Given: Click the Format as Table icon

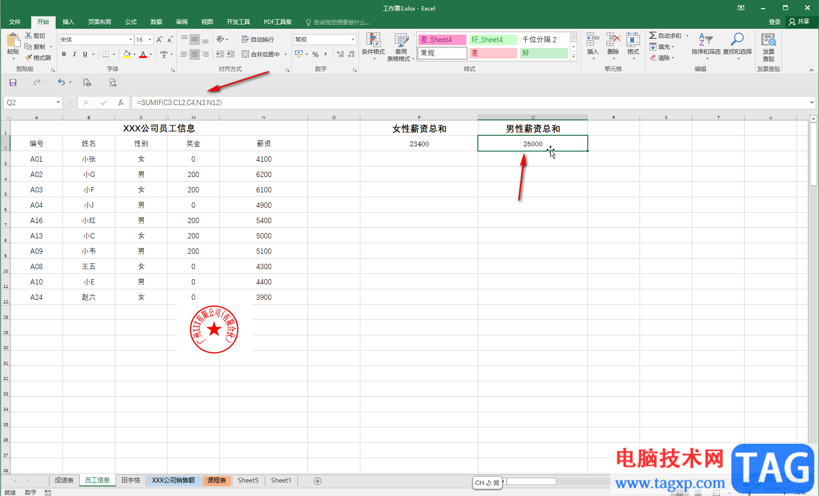Looking at the screenshot, I should coord(401,40).
